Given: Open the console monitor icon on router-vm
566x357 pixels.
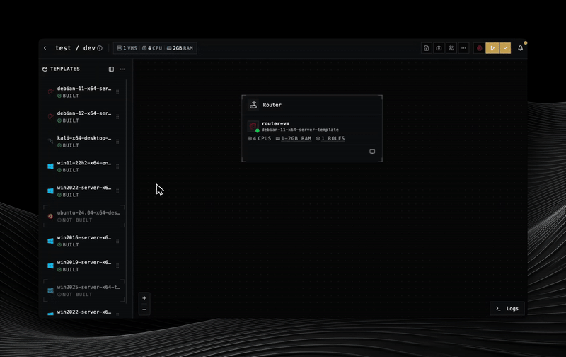Looking at the screenshot, I should (372, 152).
